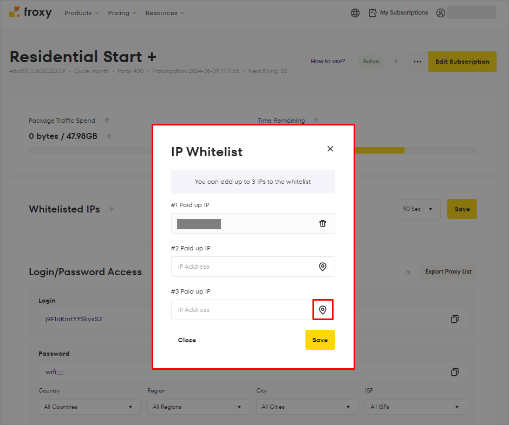This screenshot has height=425, width=509.
Task: Click the account profile icon
Action: 440,12
